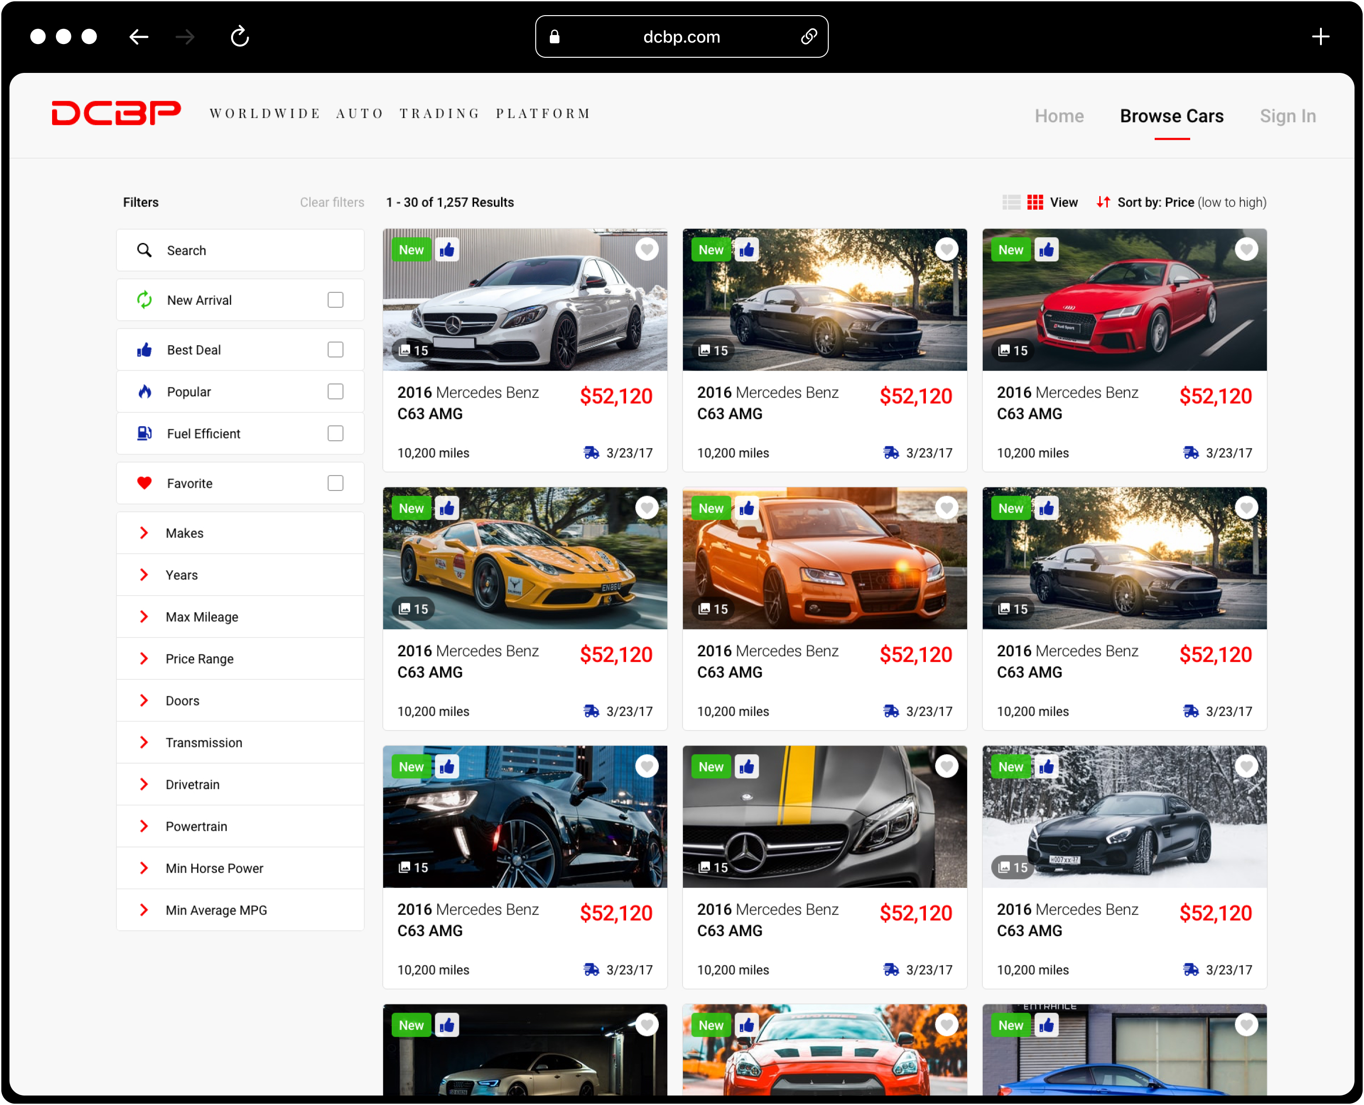Screen dimensions: 1364x1105
Task: Favorite the white Mercedes with heart icon
Action: point(646,250)
